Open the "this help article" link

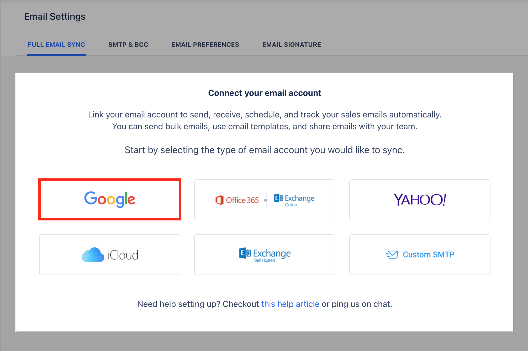(290, 304)
